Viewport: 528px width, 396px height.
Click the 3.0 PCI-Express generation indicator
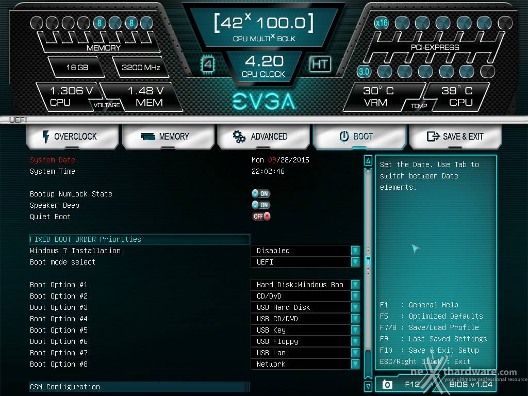[x=364, y=71]
